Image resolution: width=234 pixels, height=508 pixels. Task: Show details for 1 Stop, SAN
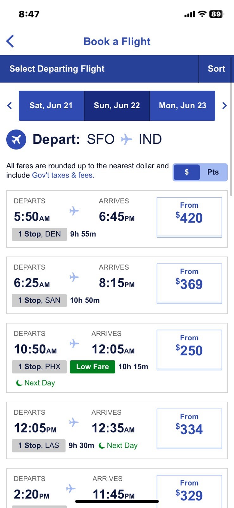click(x=39, y=300)
